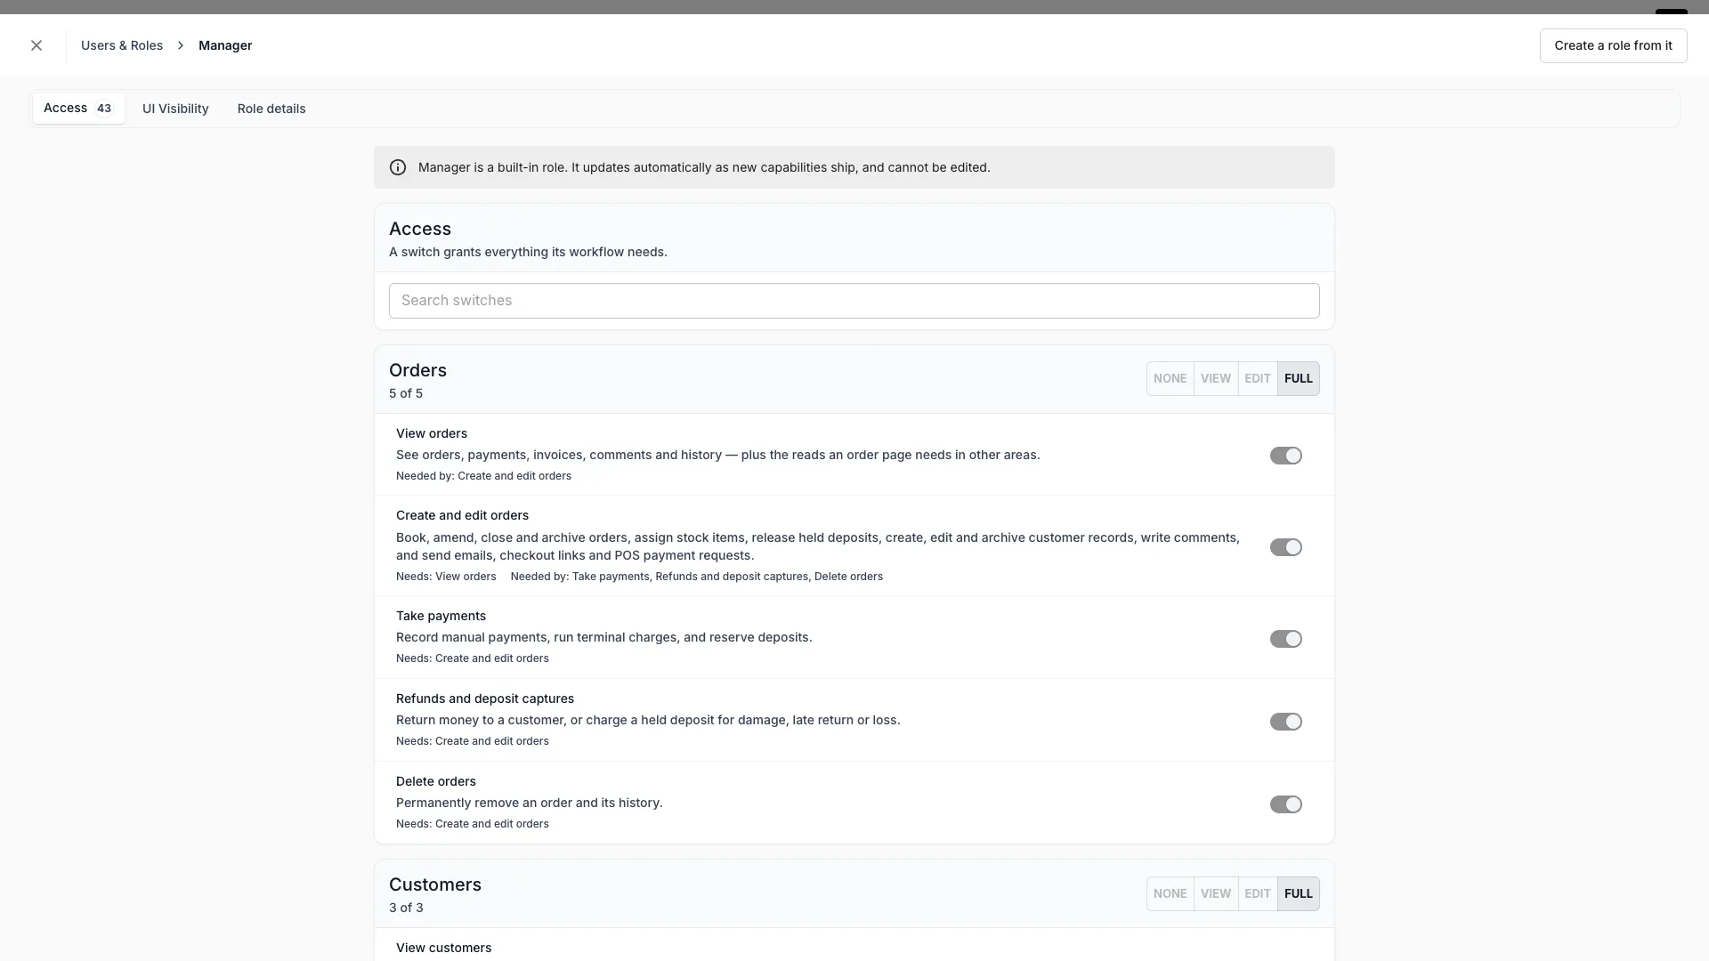Click Create a role from it button
The height and width of the screenshot is (961, 1709).
pyautogui.click(x=1613, y=45)
